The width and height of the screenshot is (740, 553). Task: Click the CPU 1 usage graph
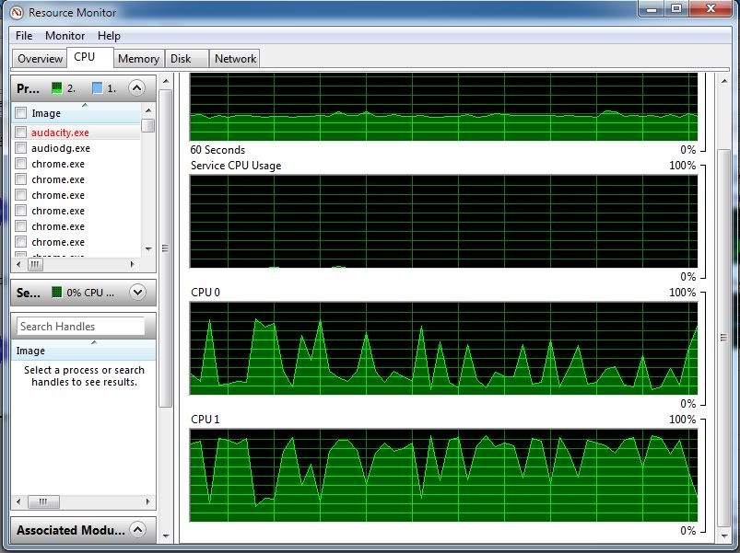coord(443,476)
